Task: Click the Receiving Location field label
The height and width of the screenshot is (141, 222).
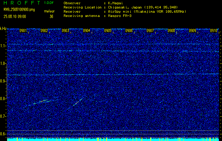Action: [83, 7]
